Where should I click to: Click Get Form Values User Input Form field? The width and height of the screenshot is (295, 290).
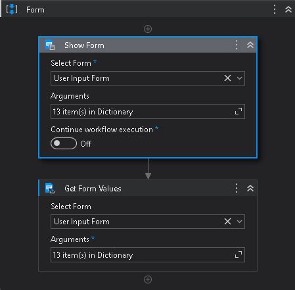click(148, 222)
